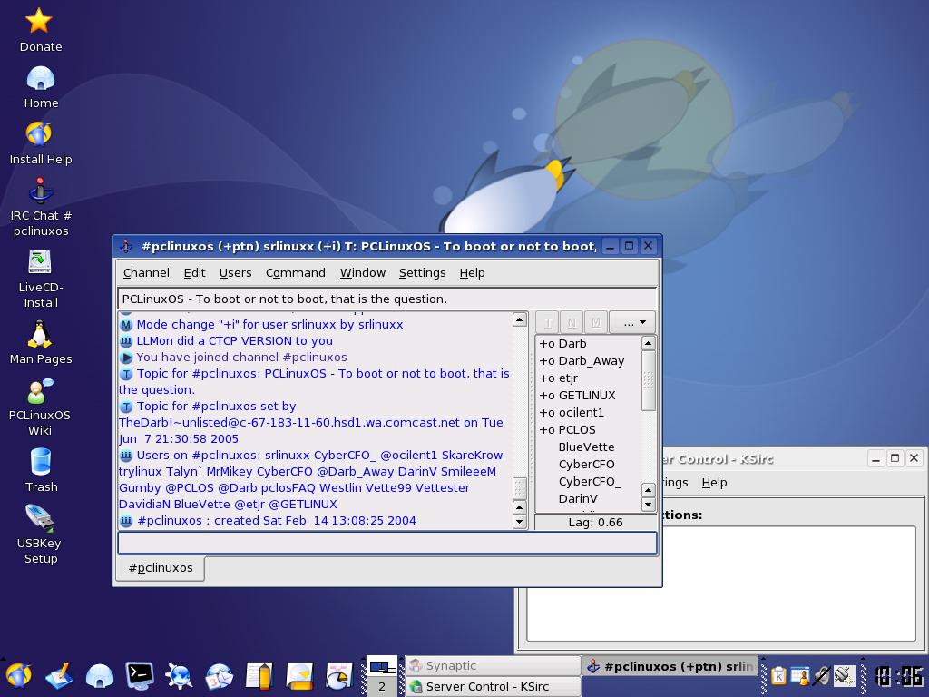Launch IRC Chat #pclinuxos desktop icon

(40, 208)
